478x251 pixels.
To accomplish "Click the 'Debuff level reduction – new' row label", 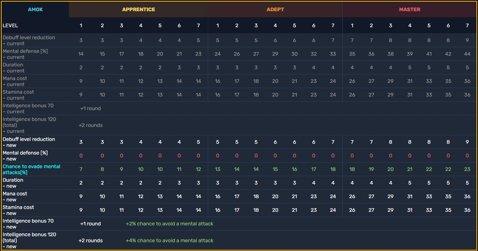I will pos(29,142).
